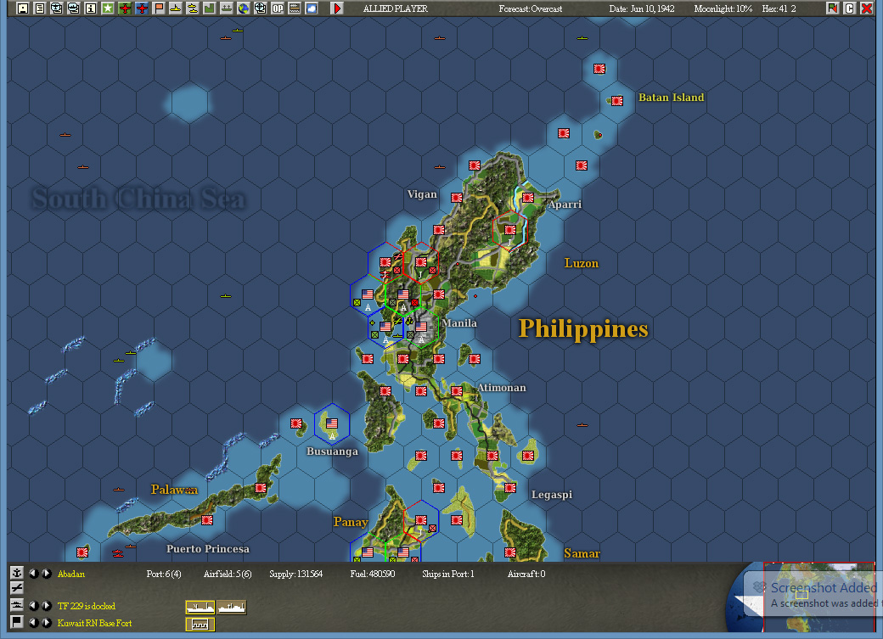Click the anchor port icon beside Abadan
Image resolution: width=883 pixels, height=639 pixels.
pyautogui.click(x=17, y=573)
